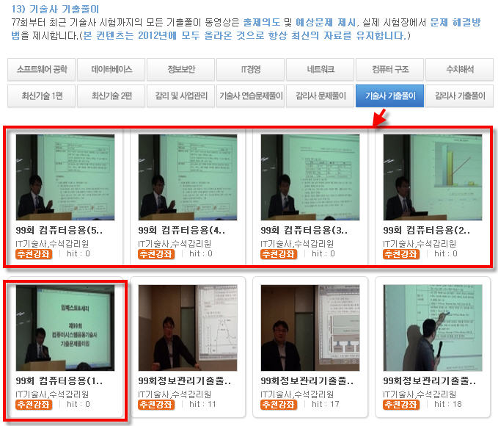
Task: Open the 감리사 기출풀이 tab
Action: [x=460, y=95]
